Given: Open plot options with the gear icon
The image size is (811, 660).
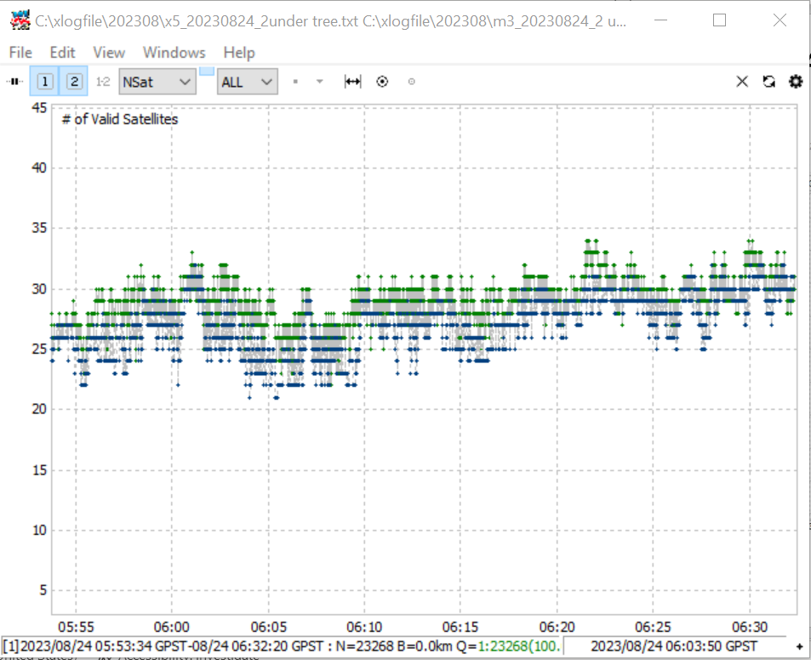Looking at the screenshot, I should click(796, 82).
